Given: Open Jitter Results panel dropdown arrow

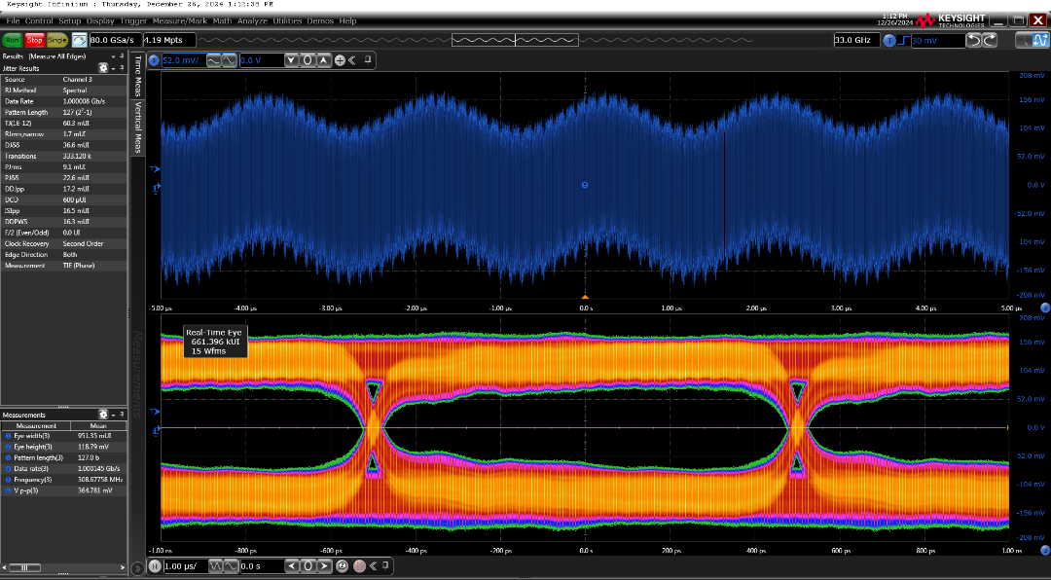Looking at the screenshot, I should point(114,68).
